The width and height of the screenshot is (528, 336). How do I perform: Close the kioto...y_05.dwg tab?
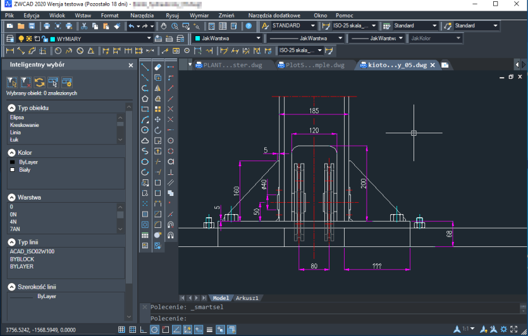pos(433,65)
